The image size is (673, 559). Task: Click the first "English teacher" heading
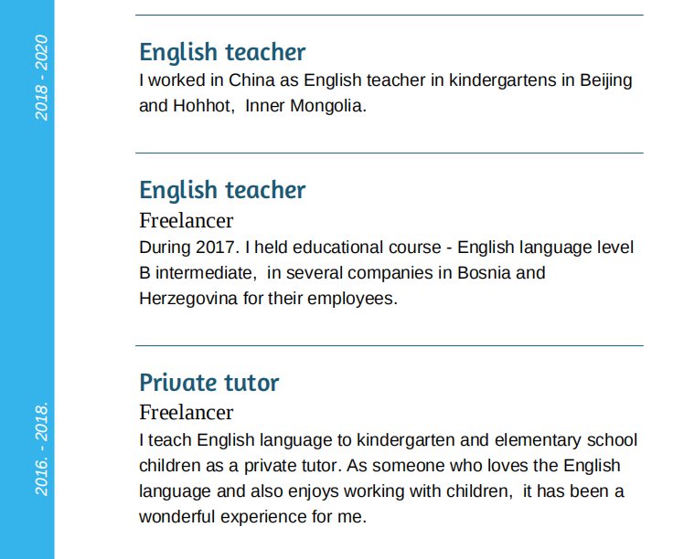(x=222, y=52)
